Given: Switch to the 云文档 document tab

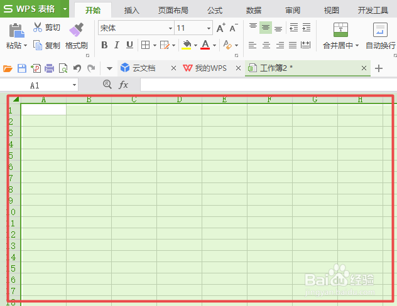Looking at the screenshot, I should (144, 68).
